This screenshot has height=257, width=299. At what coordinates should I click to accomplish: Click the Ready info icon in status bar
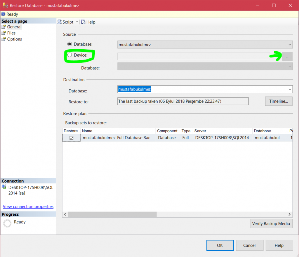point(3,14)
